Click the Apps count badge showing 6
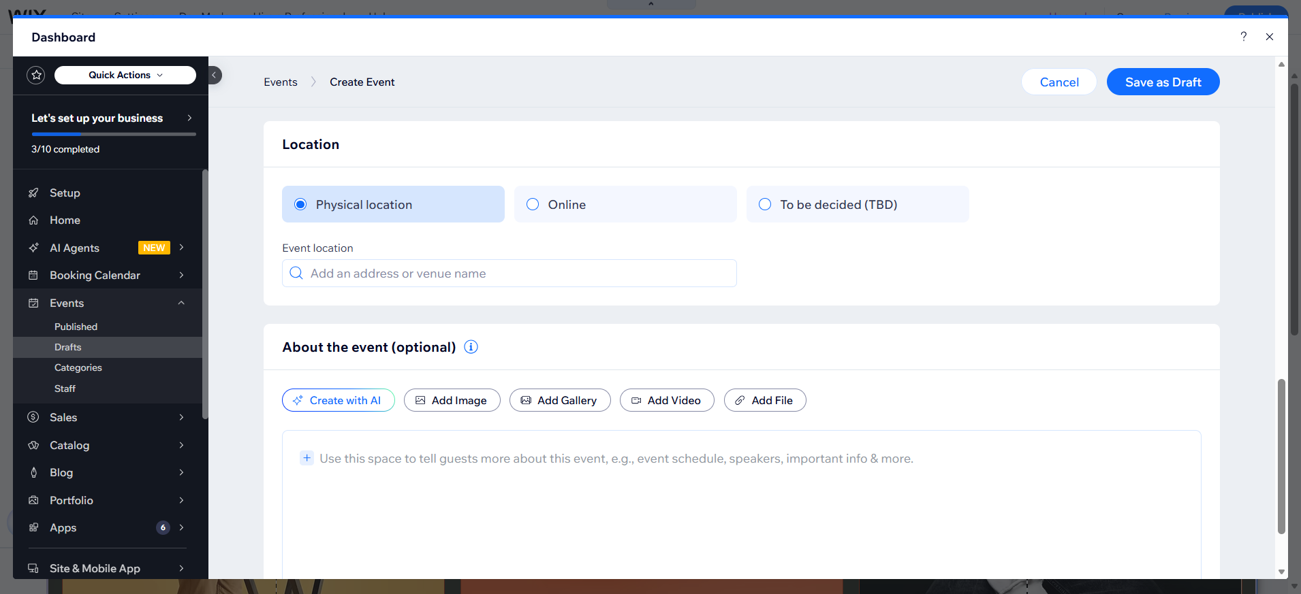 (163, 527)
